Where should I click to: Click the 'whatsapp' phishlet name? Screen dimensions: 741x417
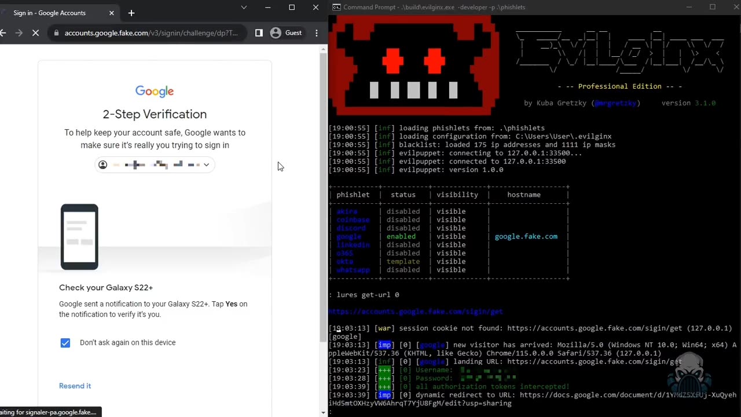click(x=353, y=270)
